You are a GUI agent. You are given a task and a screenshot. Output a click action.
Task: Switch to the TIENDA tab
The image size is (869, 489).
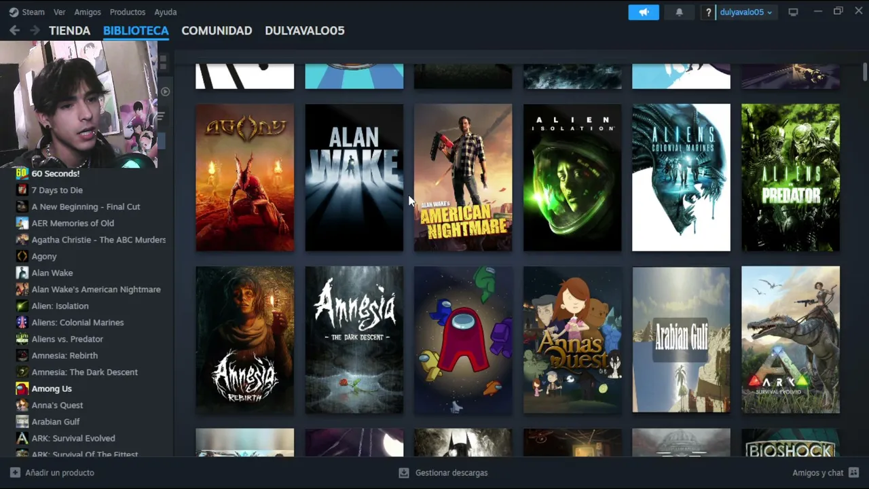69,31
